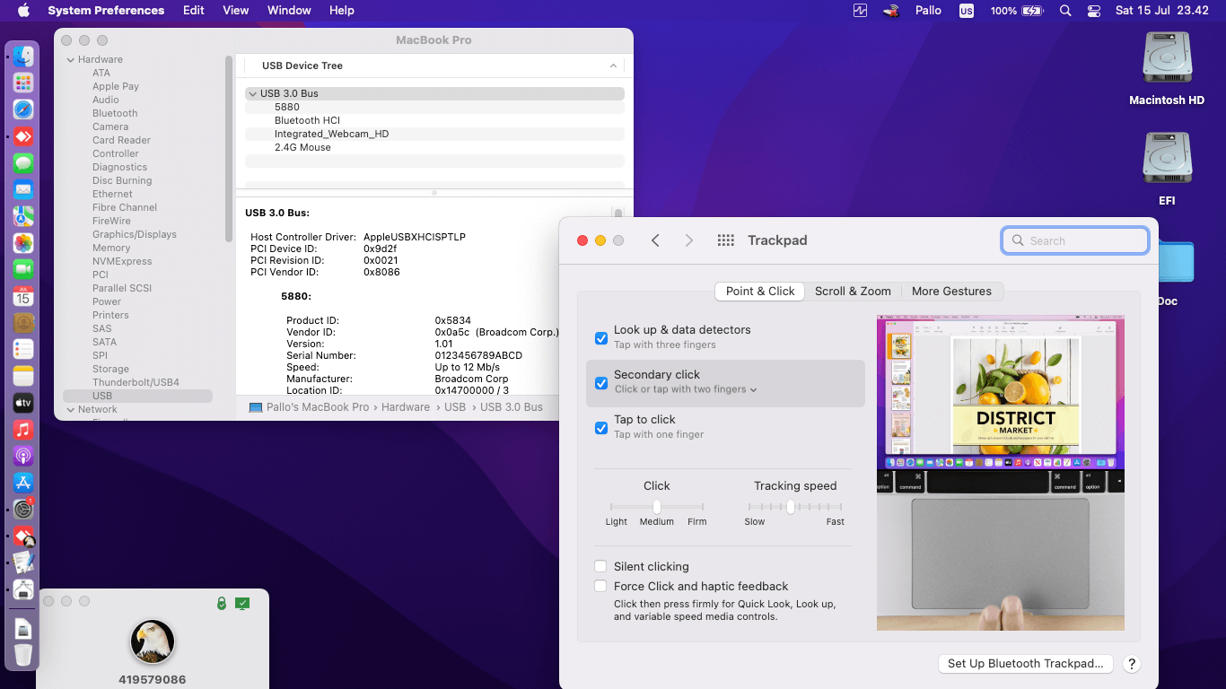Click the date and time in menu bar
Image resolution: width=1226 pixels, height=689 pixels.
(1164, 11)
